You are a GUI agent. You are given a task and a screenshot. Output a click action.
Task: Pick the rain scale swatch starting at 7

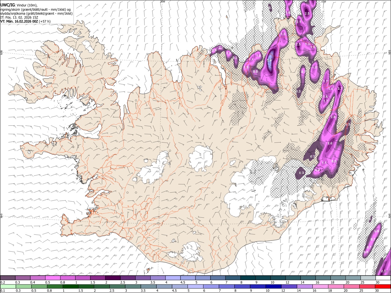click(x=227, y=286)
